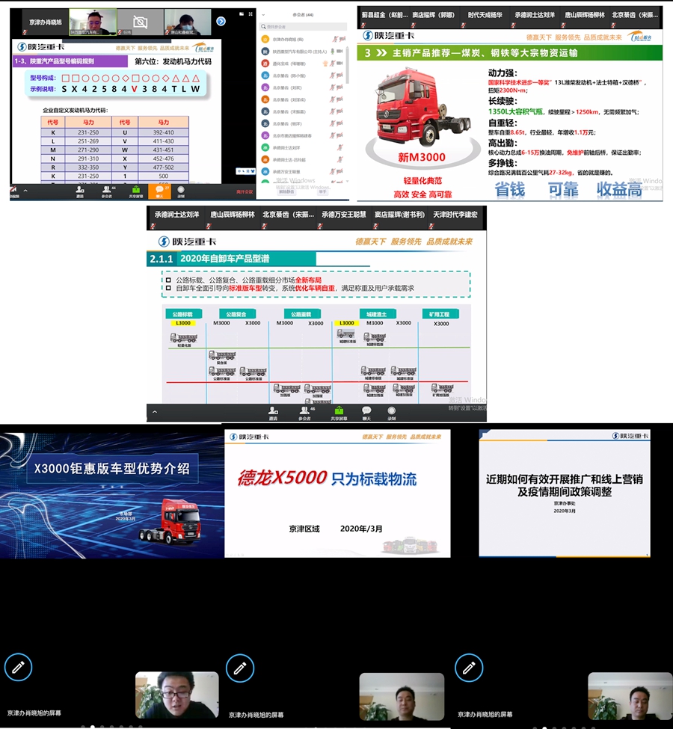This screenshot has width=673, height=729.
Task: Click the blue next arrow on the video strip
Action: [221, 21]
